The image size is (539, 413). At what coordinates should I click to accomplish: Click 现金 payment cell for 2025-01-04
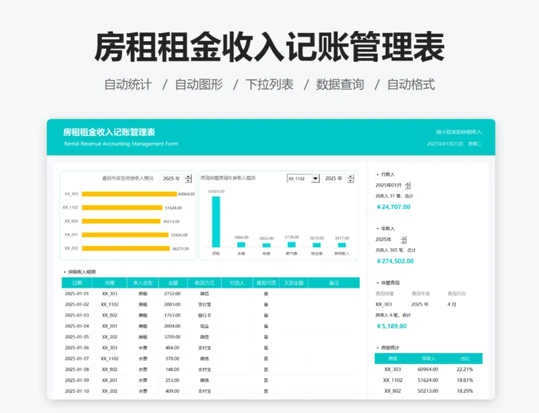click(204, 326)
